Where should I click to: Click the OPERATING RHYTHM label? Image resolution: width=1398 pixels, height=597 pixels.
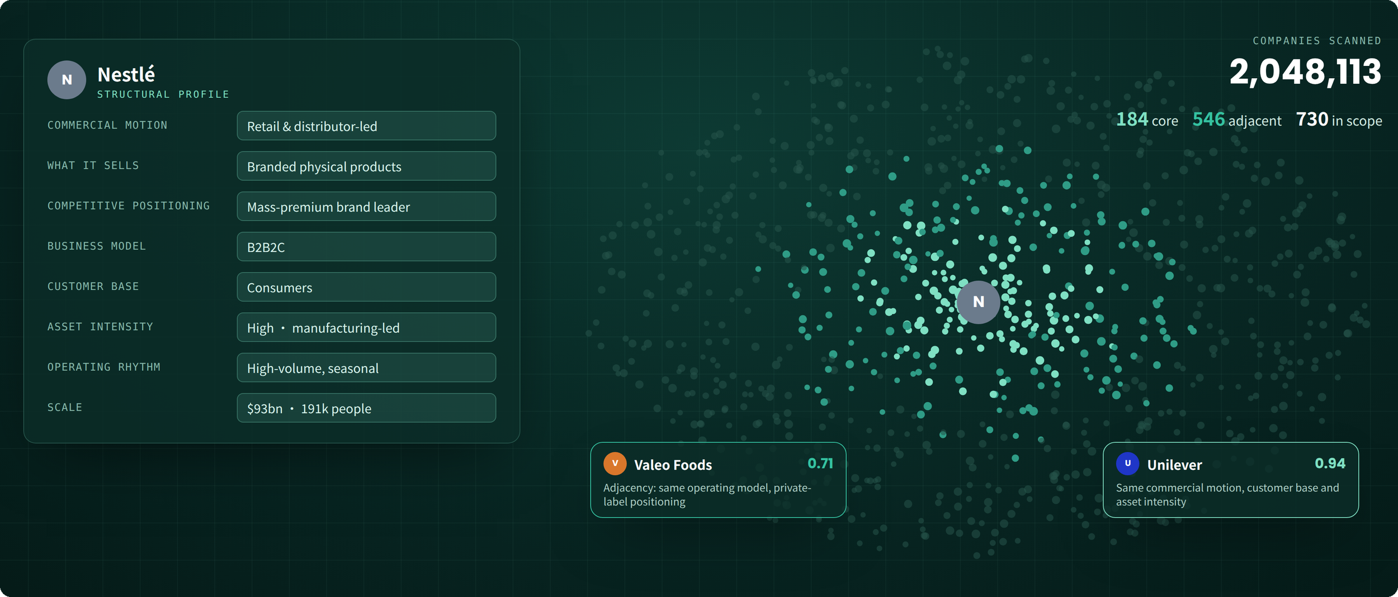[104, 367]
